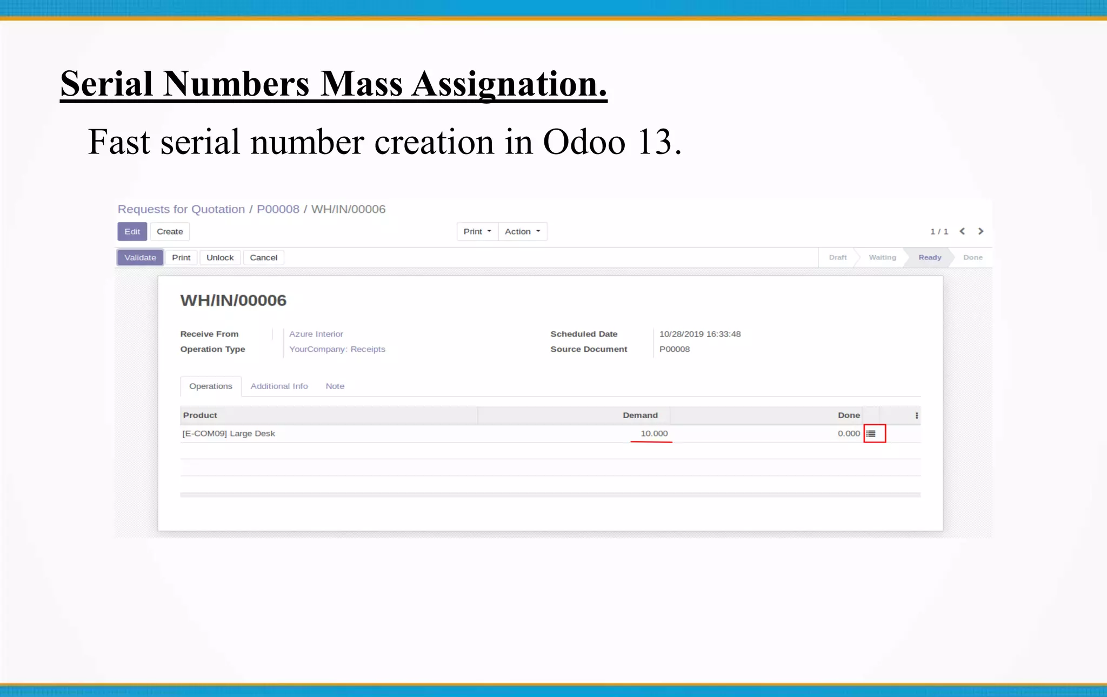Unlock the transfer
Image resolution: width=1107 pixels, height=697 pixels.
point(220,258)
